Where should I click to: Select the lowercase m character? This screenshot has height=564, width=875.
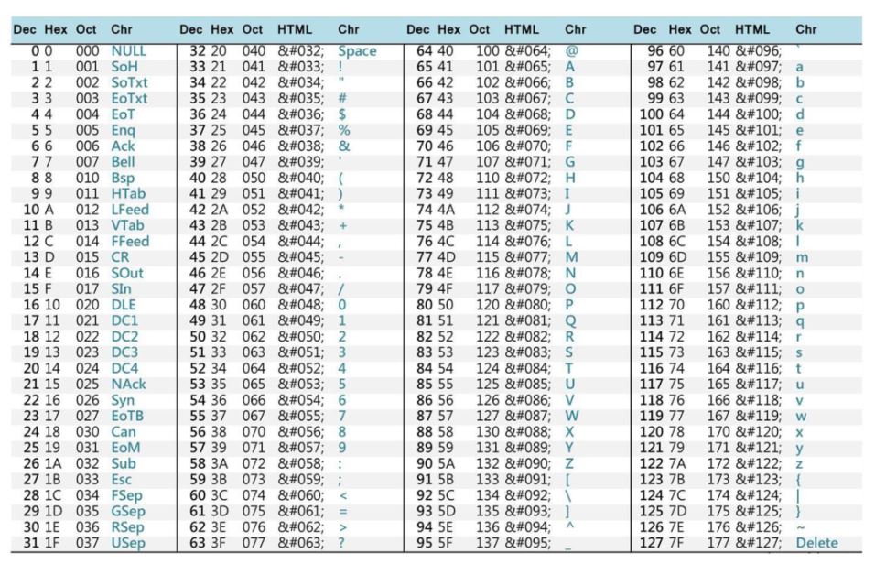coord(802,257)
